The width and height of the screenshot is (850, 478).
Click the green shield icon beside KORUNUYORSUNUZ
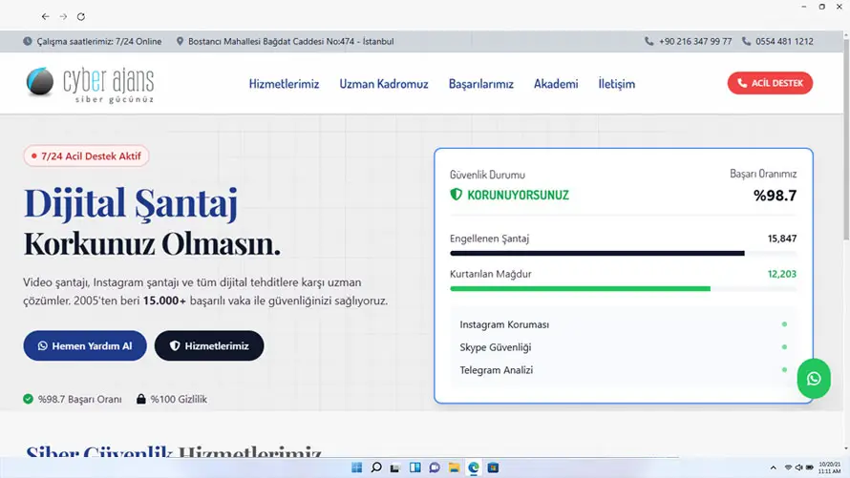(456, 194)
